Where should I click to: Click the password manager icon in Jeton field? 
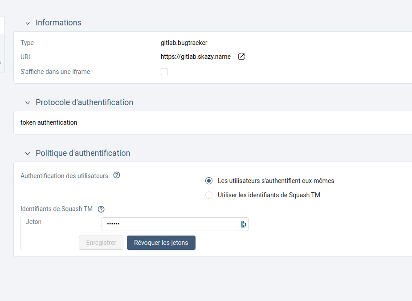click(x=243, y=224)
